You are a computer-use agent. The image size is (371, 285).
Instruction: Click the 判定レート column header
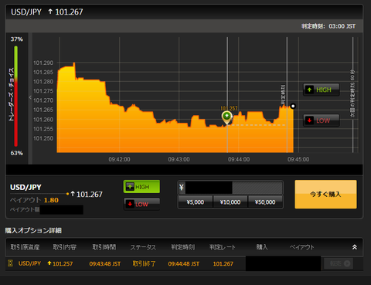(x=223, y=247)
